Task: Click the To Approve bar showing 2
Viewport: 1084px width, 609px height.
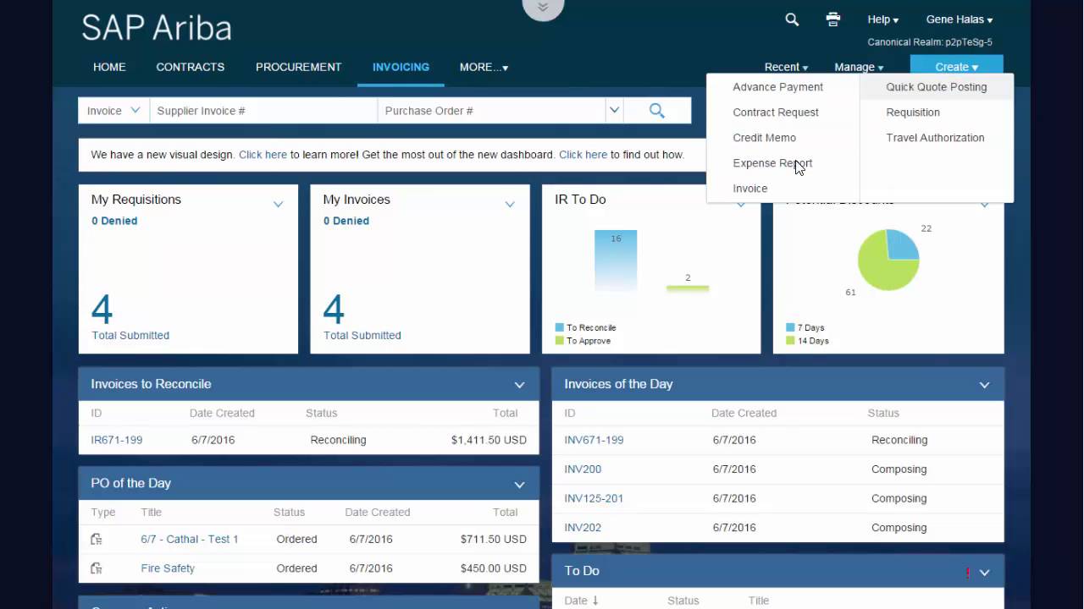Action: [x=688, y=288]
